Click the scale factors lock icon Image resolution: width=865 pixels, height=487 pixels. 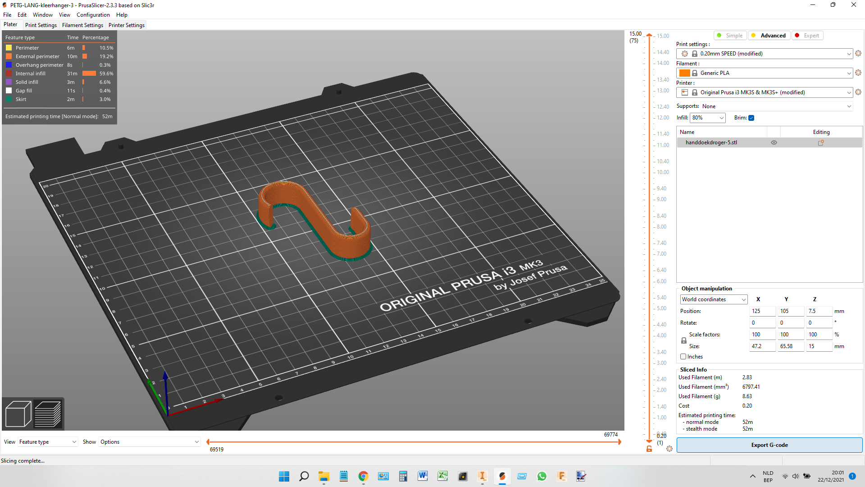tap(684, 340)
